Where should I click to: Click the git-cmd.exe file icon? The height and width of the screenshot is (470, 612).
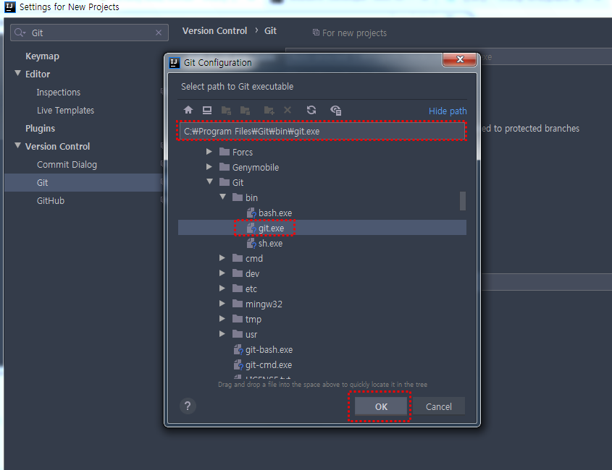click(x=238, y=365)
